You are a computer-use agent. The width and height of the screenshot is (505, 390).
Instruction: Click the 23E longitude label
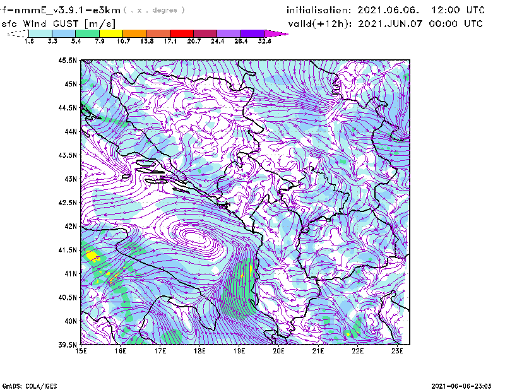pos(397,351)
